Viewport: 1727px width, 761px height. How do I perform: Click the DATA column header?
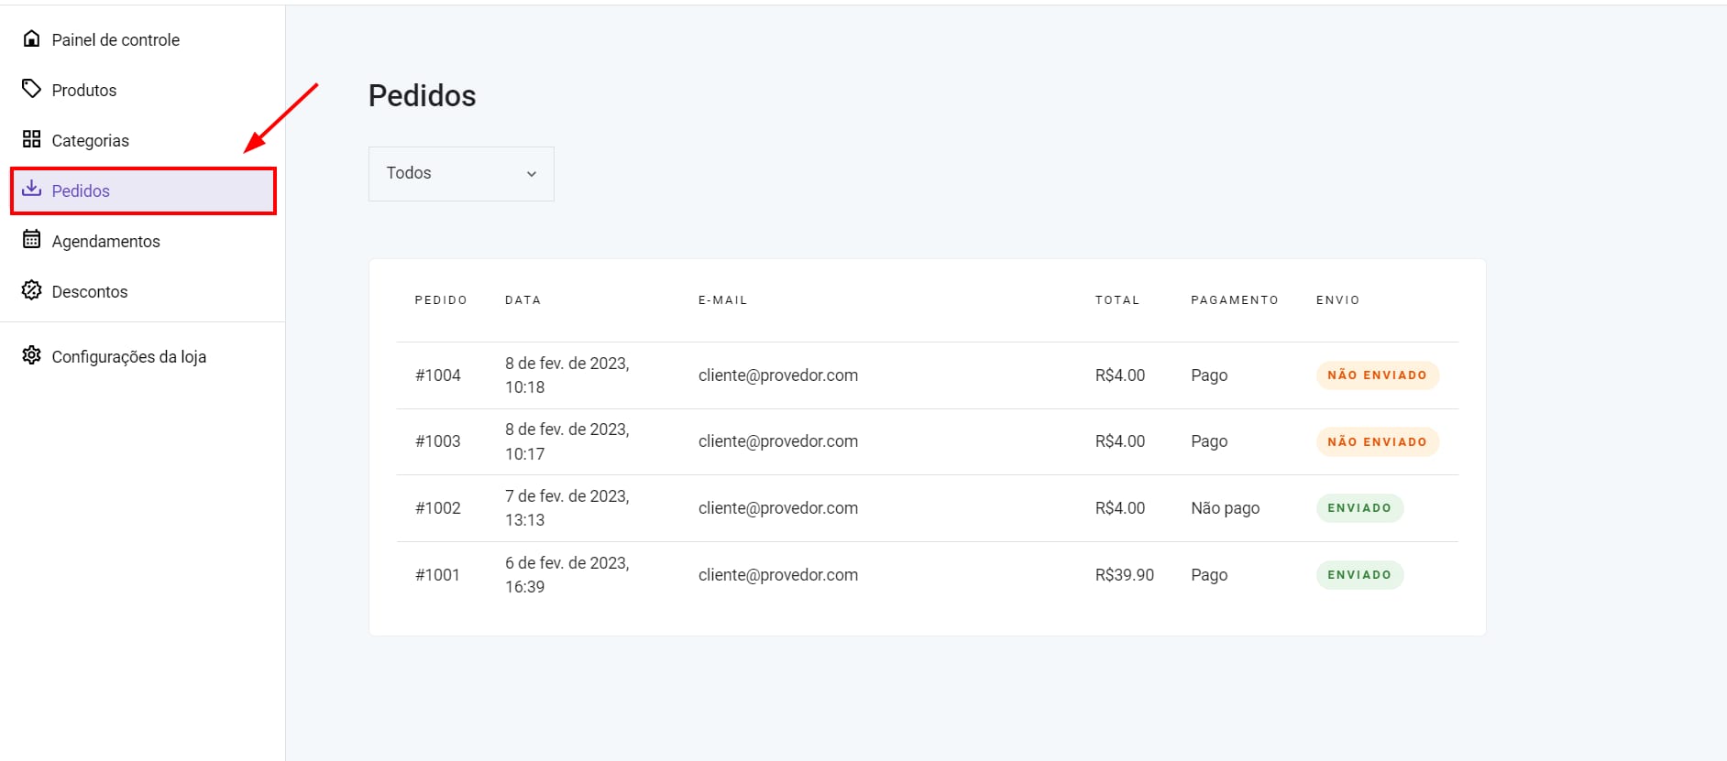[x=522, y=300]
